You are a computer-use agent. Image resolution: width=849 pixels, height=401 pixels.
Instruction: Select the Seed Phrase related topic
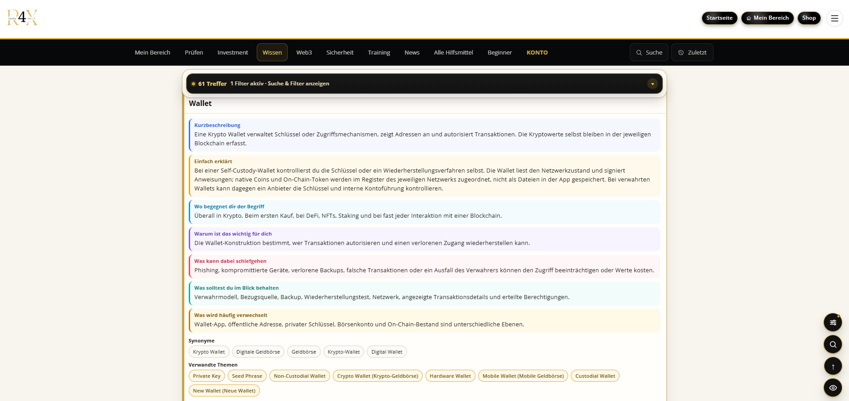pyautogui.click(x=247, y=376)
